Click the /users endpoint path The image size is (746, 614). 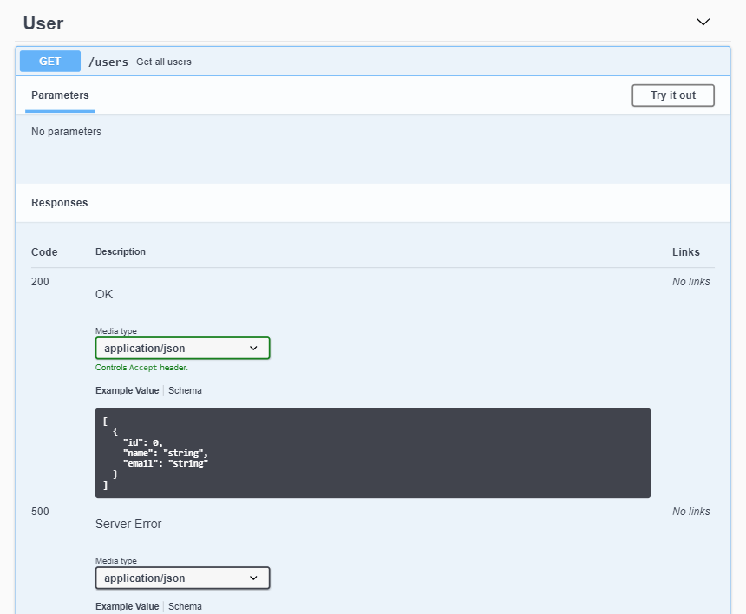108,61
